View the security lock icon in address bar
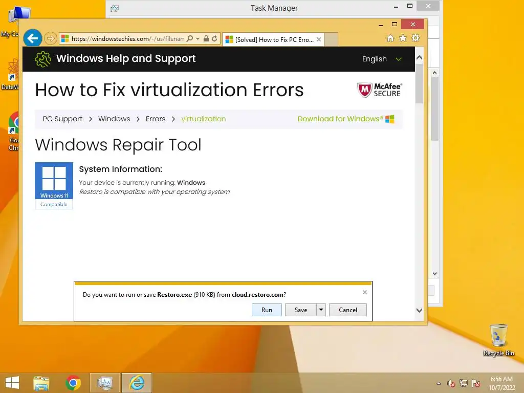 point(206,39)
